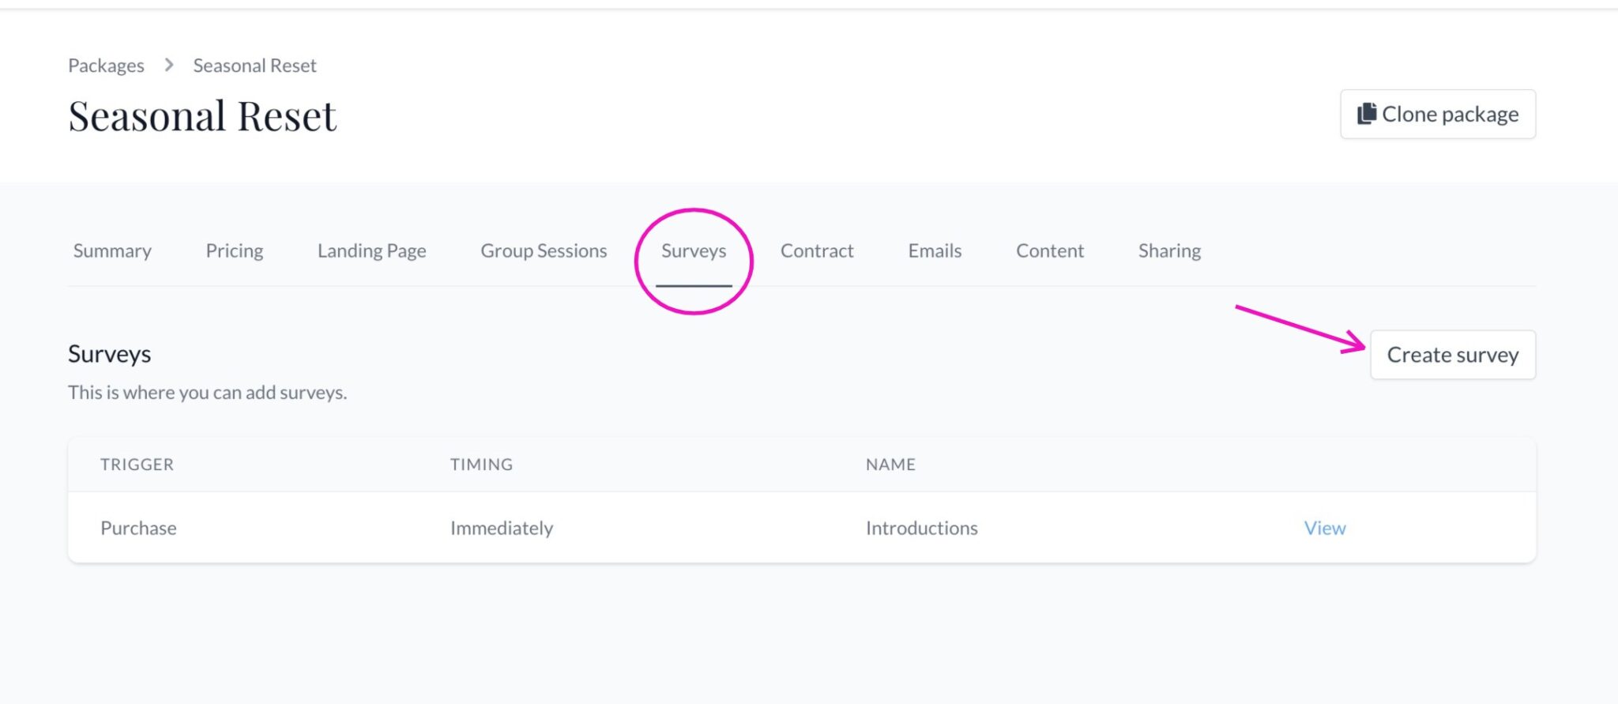Click the TIMING column header
The height and width of the screenshot is (704, 1618).
[481, 465]
